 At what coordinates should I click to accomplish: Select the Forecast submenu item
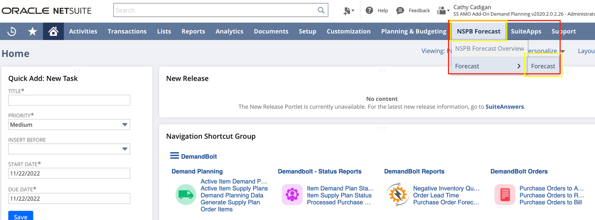click(543, 66)
